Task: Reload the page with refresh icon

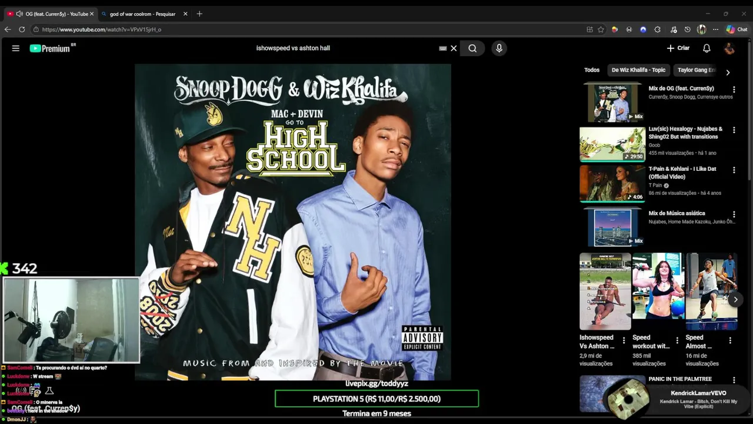Action: (x=22, y=29)
